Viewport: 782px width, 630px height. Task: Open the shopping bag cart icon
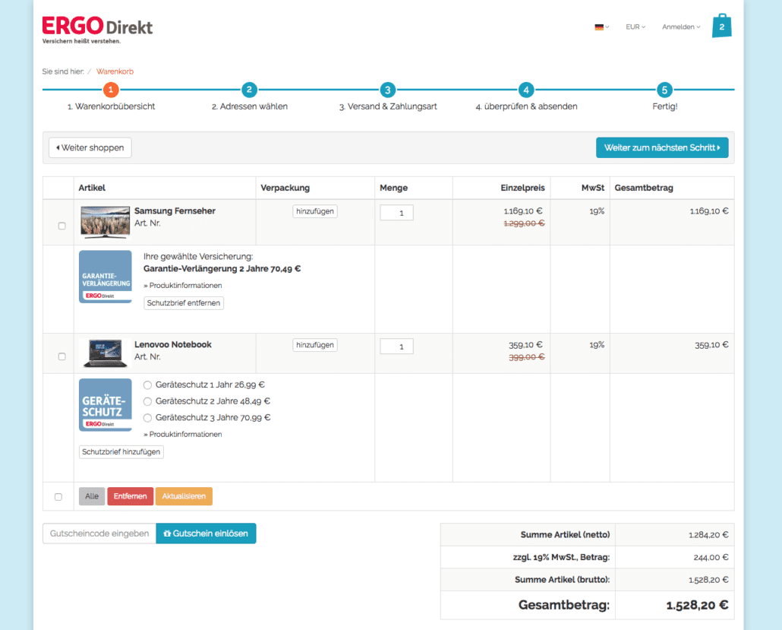point(722,26)
